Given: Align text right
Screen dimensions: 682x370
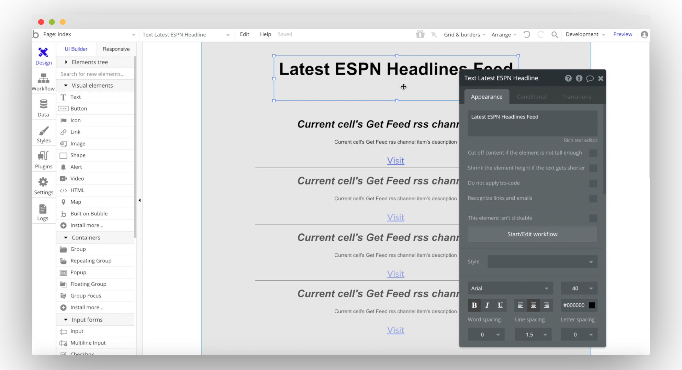Looking at the screenshot, I should tap(546, 305).
